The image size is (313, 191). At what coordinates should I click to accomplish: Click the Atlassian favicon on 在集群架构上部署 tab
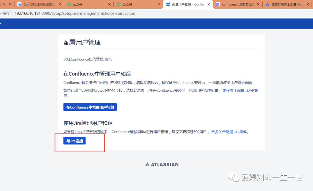pos(267,4)
